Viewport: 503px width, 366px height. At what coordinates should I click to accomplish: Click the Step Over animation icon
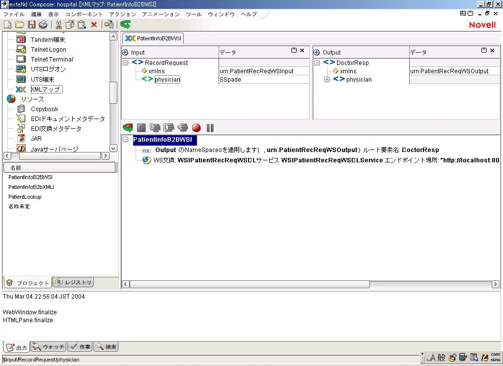pyautogui.click(x=169, y=128)
